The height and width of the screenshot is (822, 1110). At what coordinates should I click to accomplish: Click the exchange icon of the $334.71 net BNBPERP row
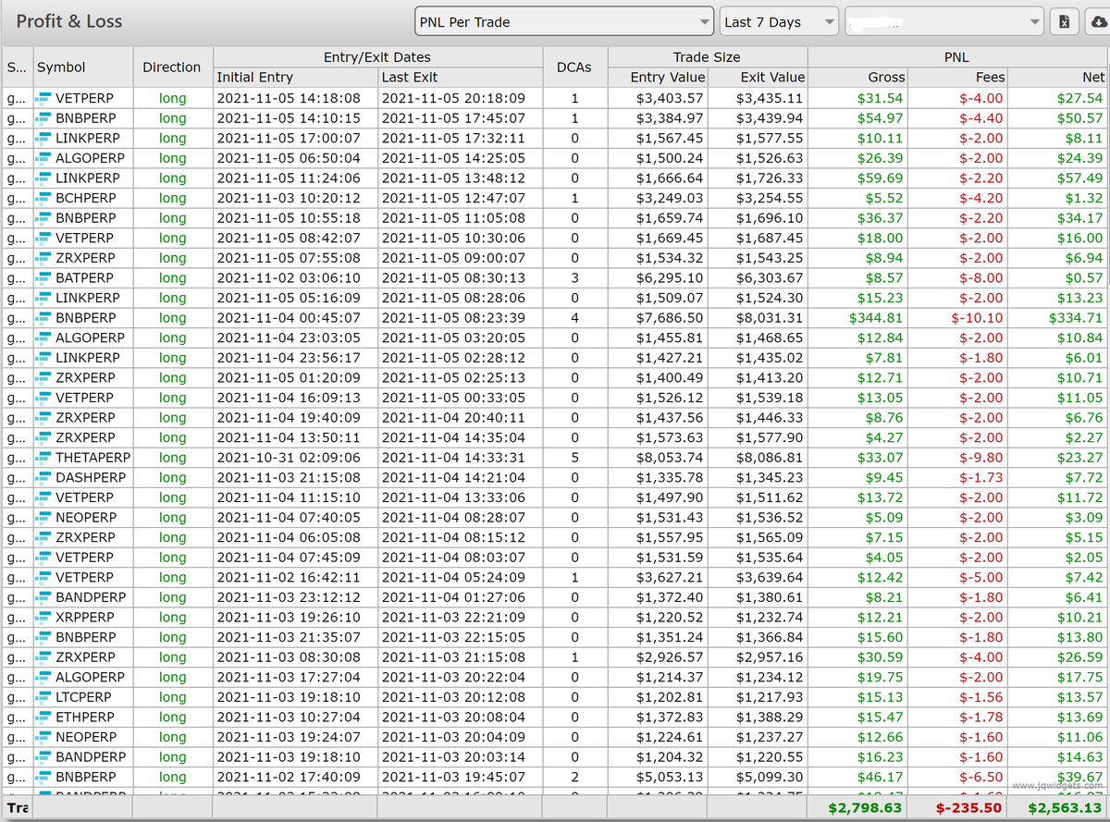[43, 318]
